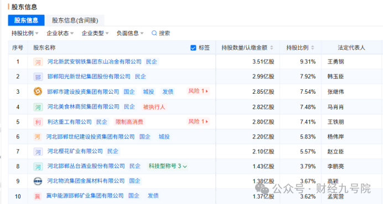This screenshot has width=383, height=204.
Task: Click the 1.43亿股 holding cell
Action: click(263, 167)
